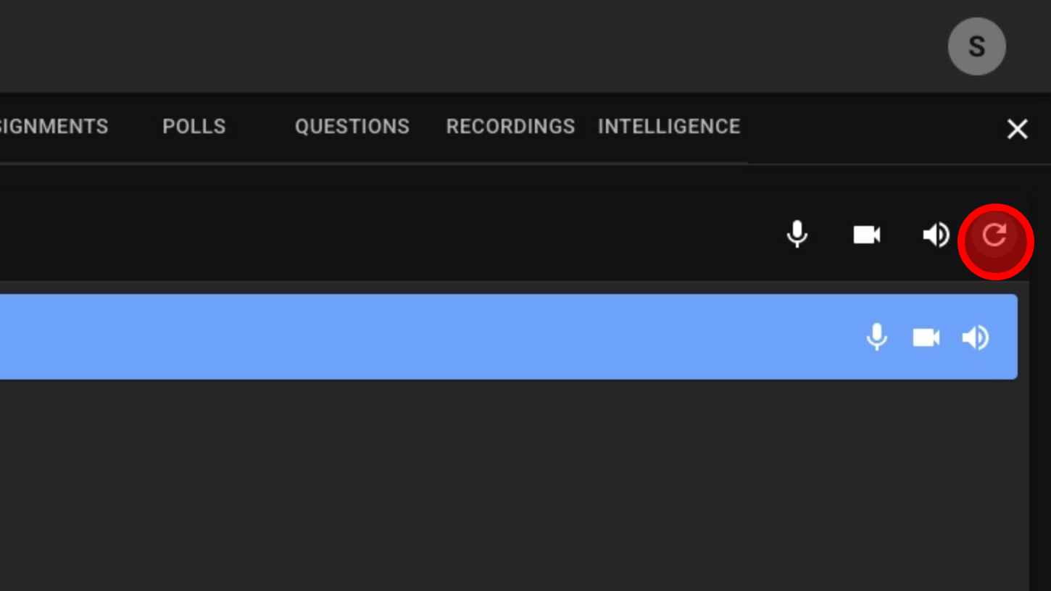
Task: Click the header toolbar camera icon
Action: tap(866, 235)
